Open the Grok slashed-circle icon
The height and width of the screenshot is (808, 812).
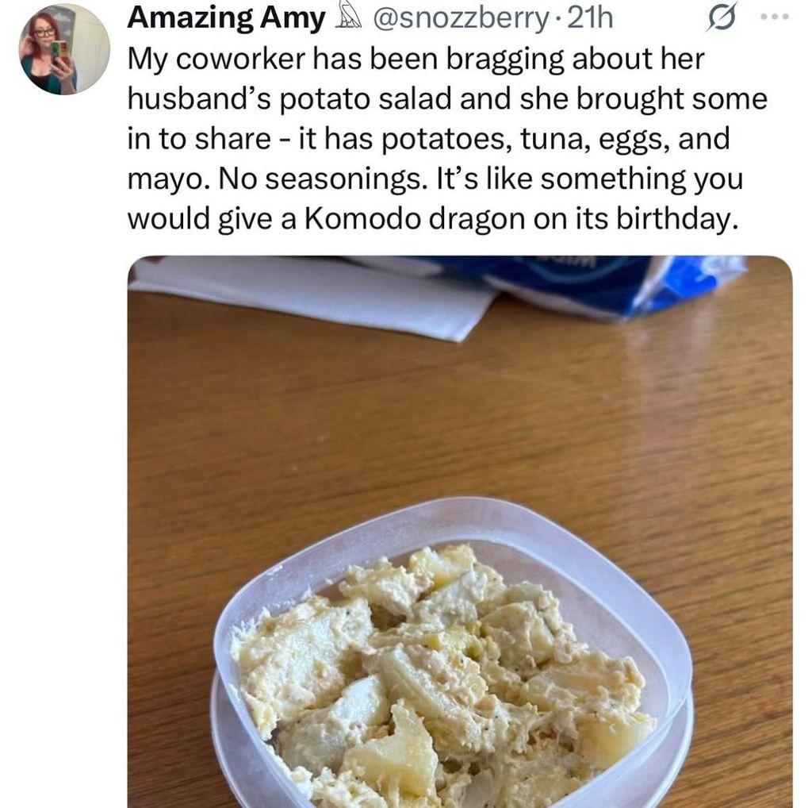pos(721,19)
